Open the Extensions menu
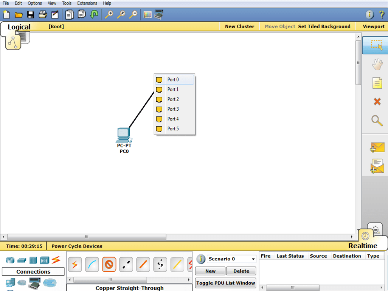The height and width of the screenshot is (291, 388). pos(87,3)
